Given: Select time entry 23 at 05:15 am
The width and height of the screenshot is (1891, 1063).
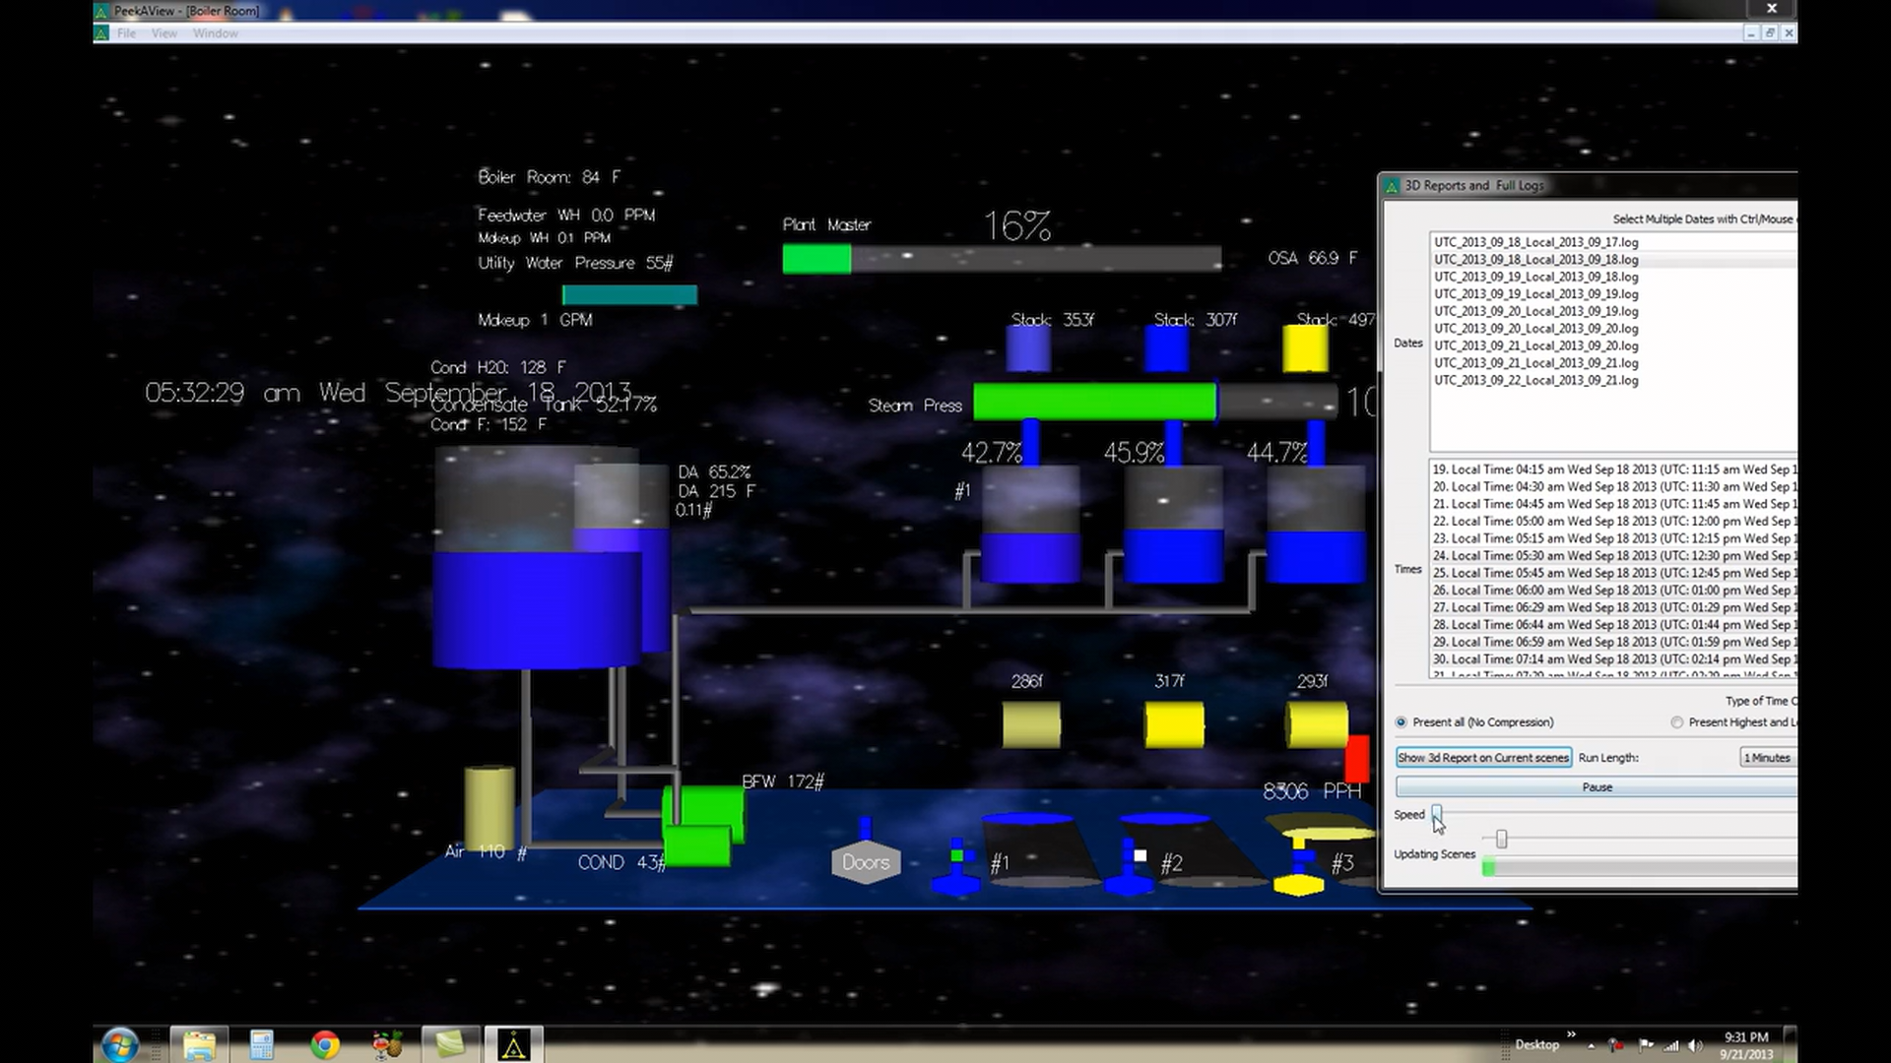Looking at the screenshot, I should [1613, 538].
